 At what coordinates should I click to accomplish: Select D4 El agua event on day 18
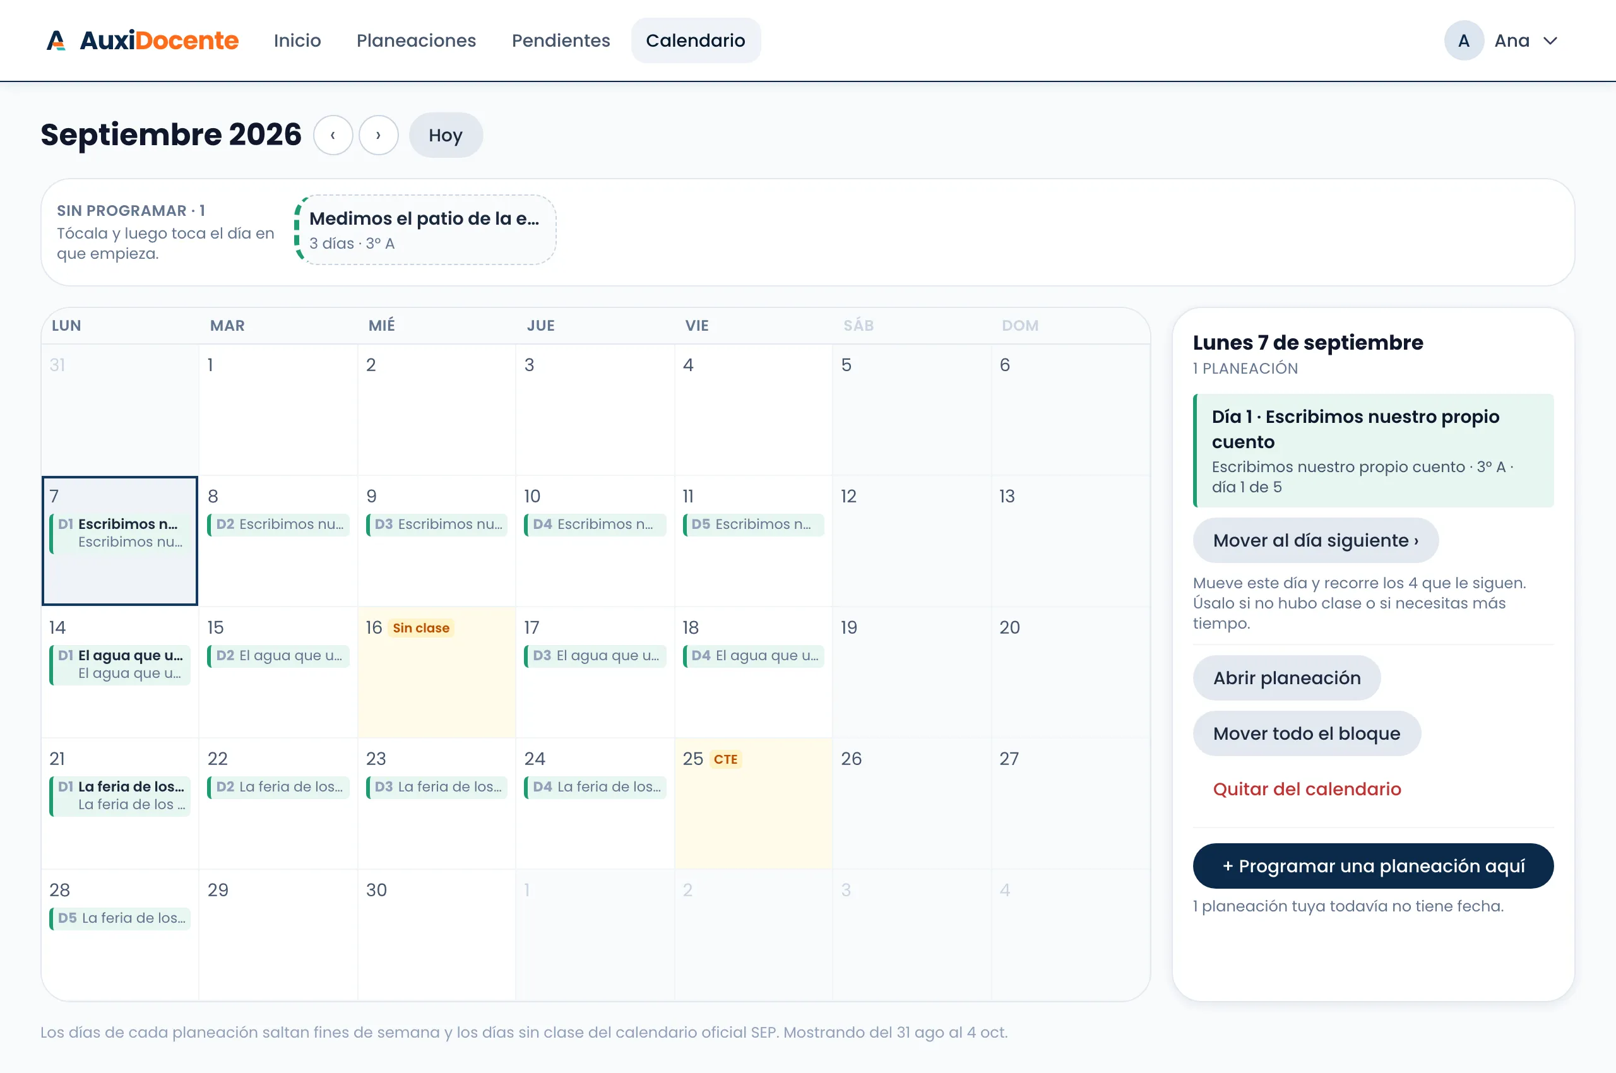tap(754, 656)
